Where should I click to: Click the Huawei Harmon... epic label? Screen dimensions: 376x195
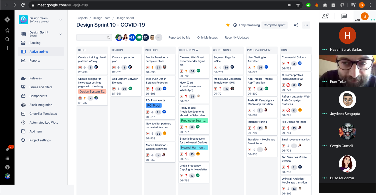click(x=194, y=148)
